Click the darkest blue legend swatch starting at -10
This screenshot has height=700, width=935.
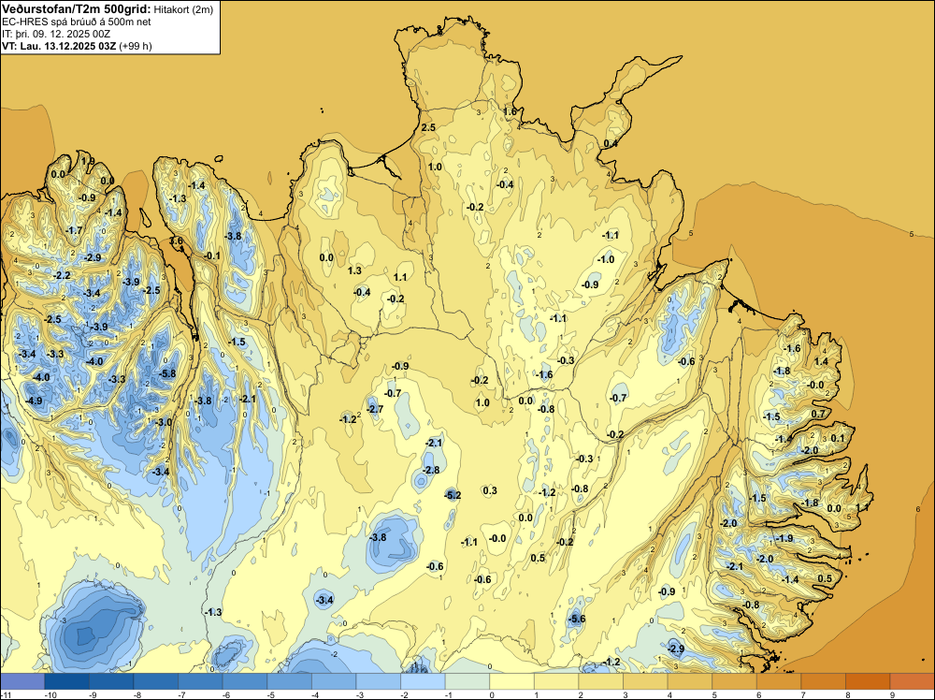66,681
